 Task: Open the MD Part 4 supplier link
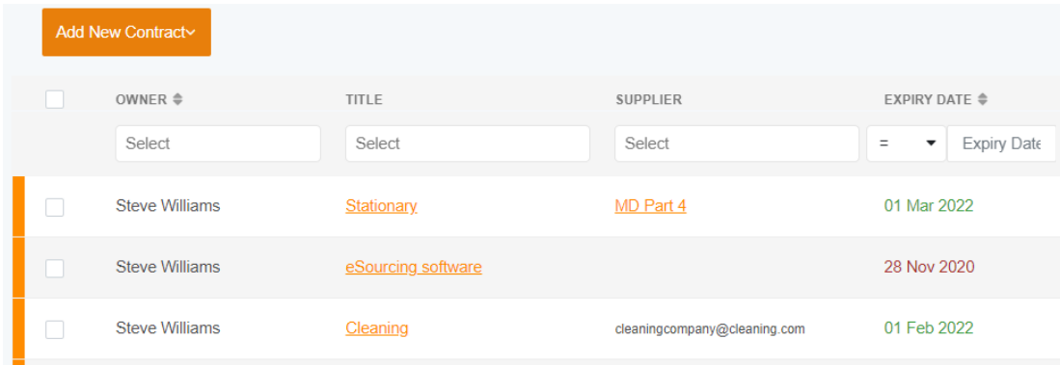(650, 206)
